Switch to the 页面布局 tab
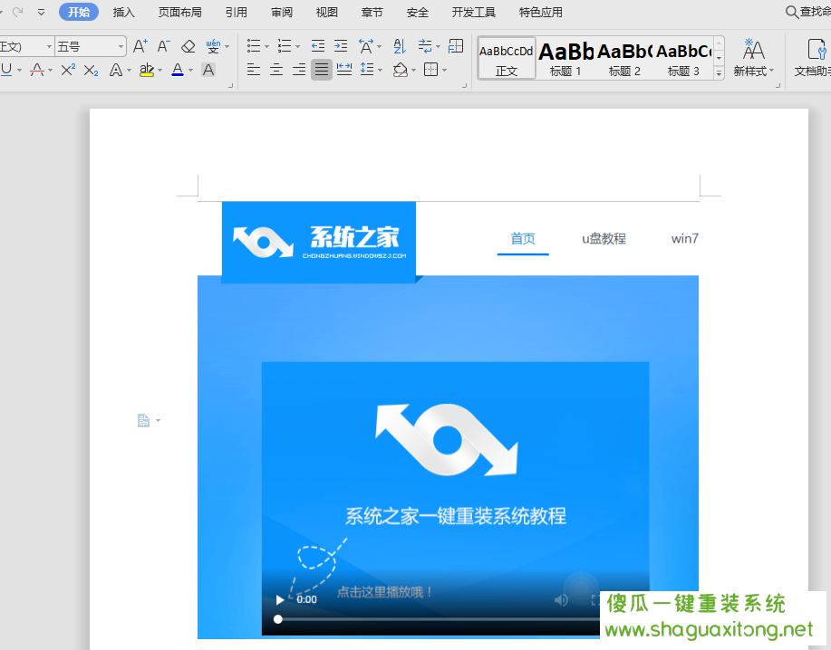Viewport: 831px width, 650px height. point(179,12)
